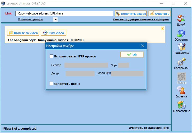Click Показать примеры link
This screenshot has height=133, width=192.
click(x=31, y=19)
